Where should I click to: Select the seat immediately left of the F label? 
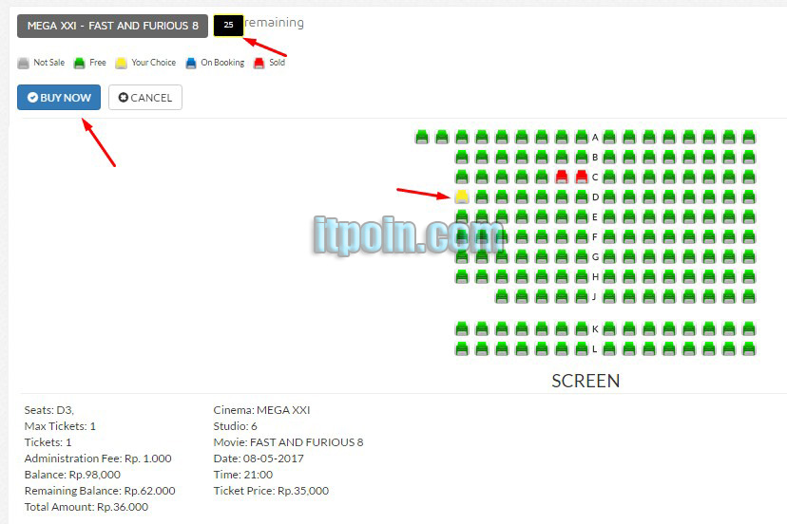point(581,236)
